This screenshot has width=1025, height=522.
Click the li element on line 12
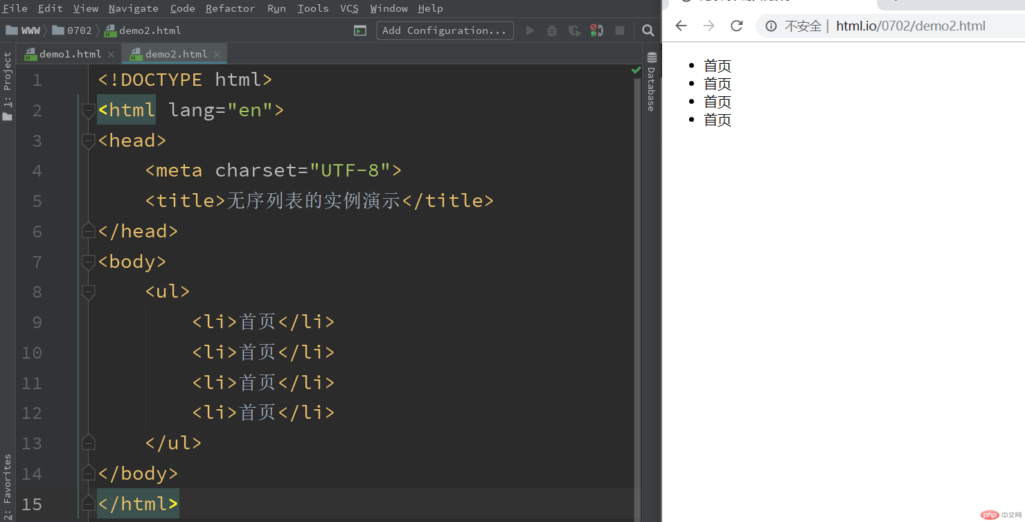(263, 413)
